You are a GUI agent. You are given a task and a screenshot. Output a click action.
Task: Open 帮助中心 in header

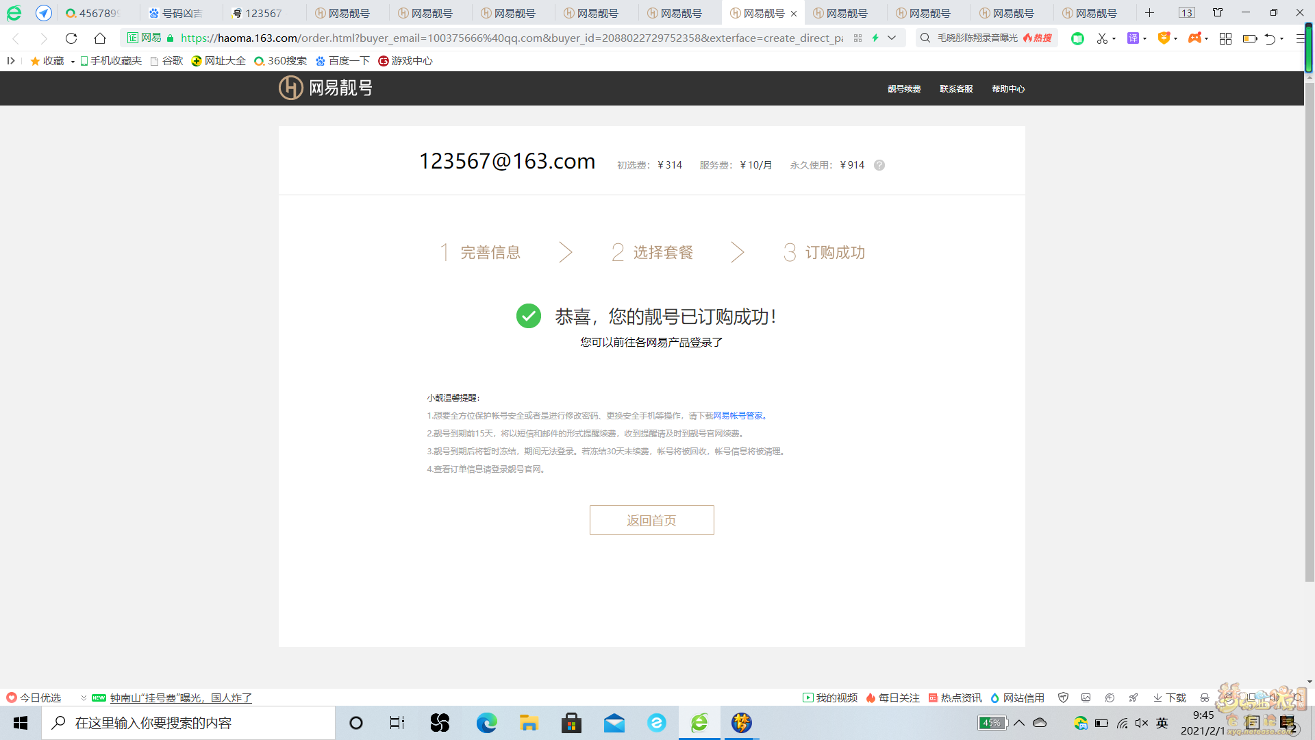point(1008,89)
